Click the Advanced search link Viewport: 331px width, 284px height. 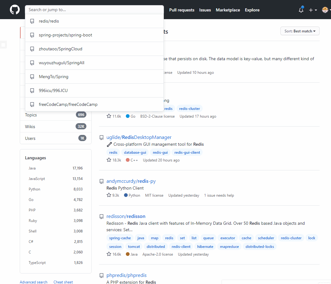pyautogui.click(x=34, y=282)
